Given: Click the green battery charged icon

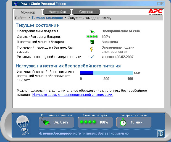Looking at the screenshot, I should (x=92, y=42).
